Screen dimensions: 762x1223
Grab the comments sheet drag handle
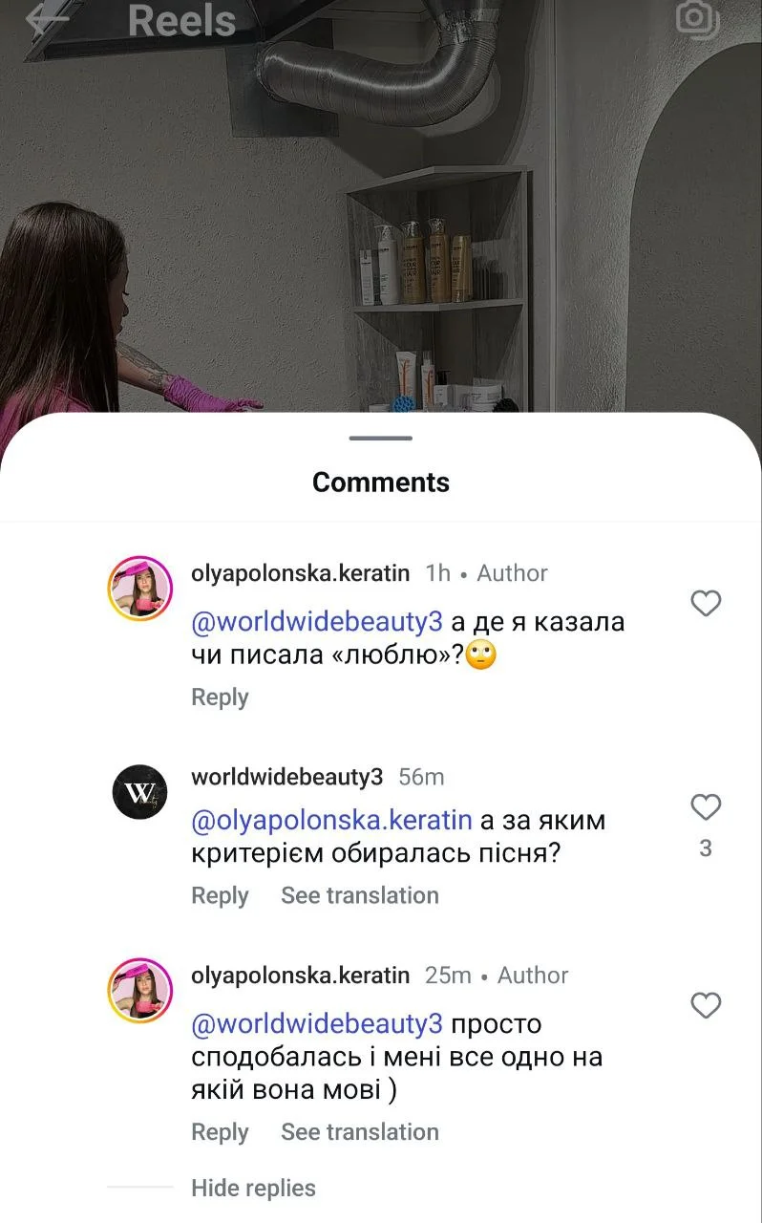coord(380,439)
